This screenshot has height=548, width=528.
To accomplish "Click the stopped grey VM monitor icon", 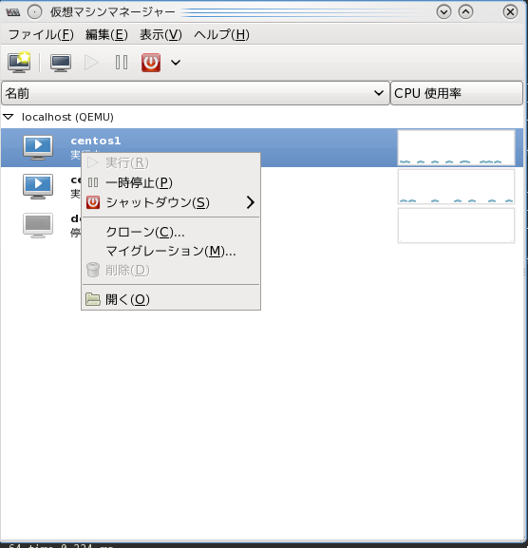I will (38, 225).
